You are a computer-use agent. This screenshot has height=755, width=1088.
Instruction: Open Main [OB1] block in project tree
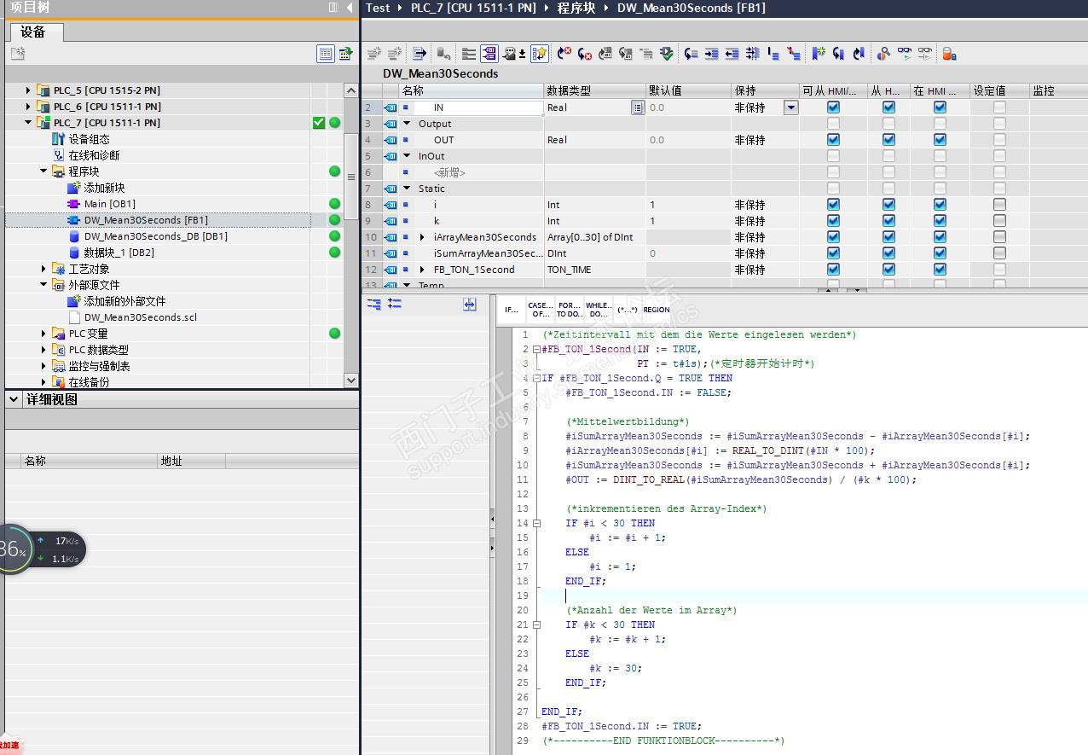(x=109, y=204)
